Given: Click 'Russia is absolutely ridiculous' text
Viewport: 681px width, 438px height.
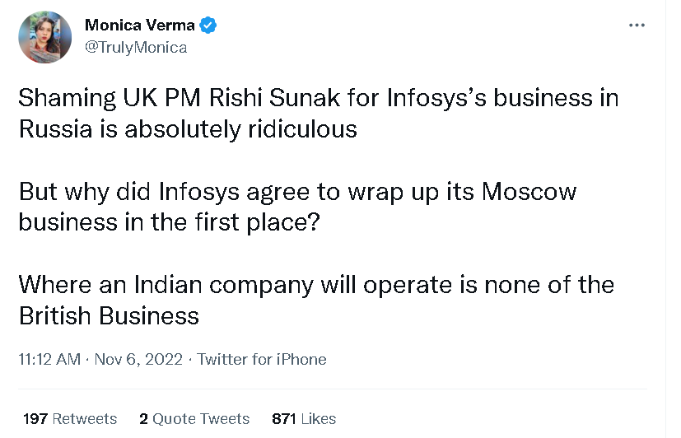Looking at the screenshot, I should coord(188,128).
